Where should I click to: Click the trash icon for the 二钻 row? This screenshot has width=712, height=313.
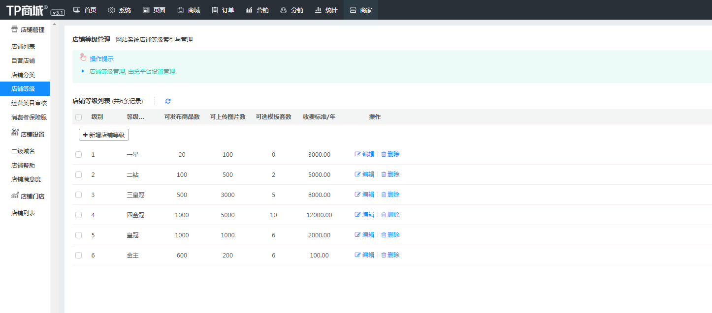[384, 174]
